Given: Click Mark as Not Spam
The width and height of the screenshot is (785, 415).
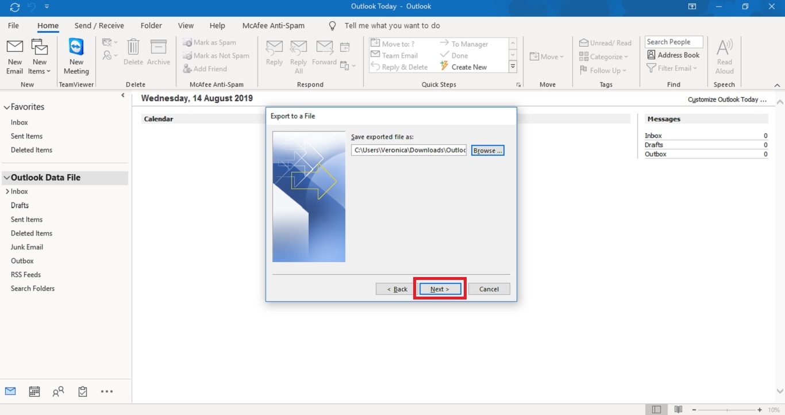Looking at the screenshot, I should pyautogui.click(x=216, y=56).
